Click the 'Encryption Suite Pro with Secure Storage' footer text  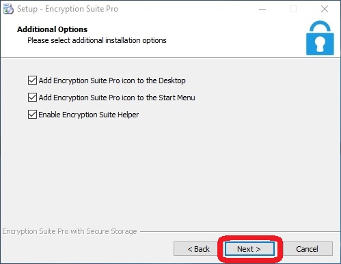70,231
